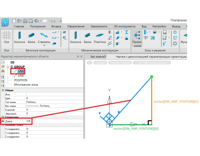Open the application logo menu
This screenshot has height=156, width=200.
coord(5,22)
